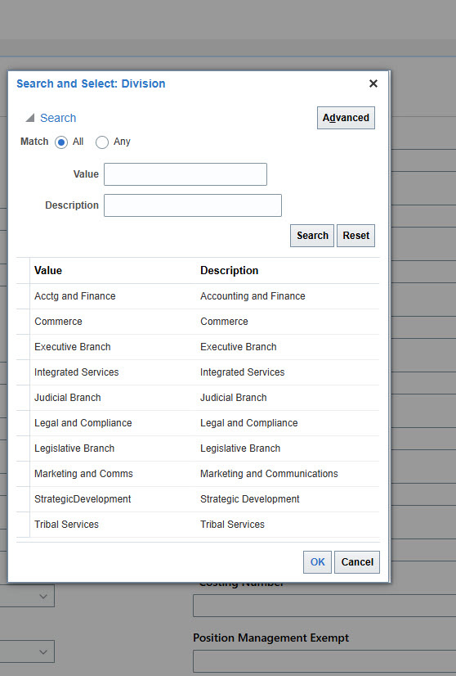Choose the Commerce division row
456x676 pixels.
pyautogui.click(x=198, y=322)
